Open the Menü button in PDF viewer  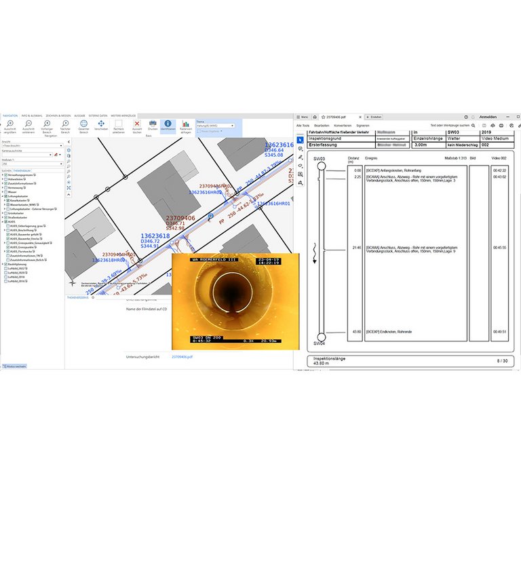[302, 117]
